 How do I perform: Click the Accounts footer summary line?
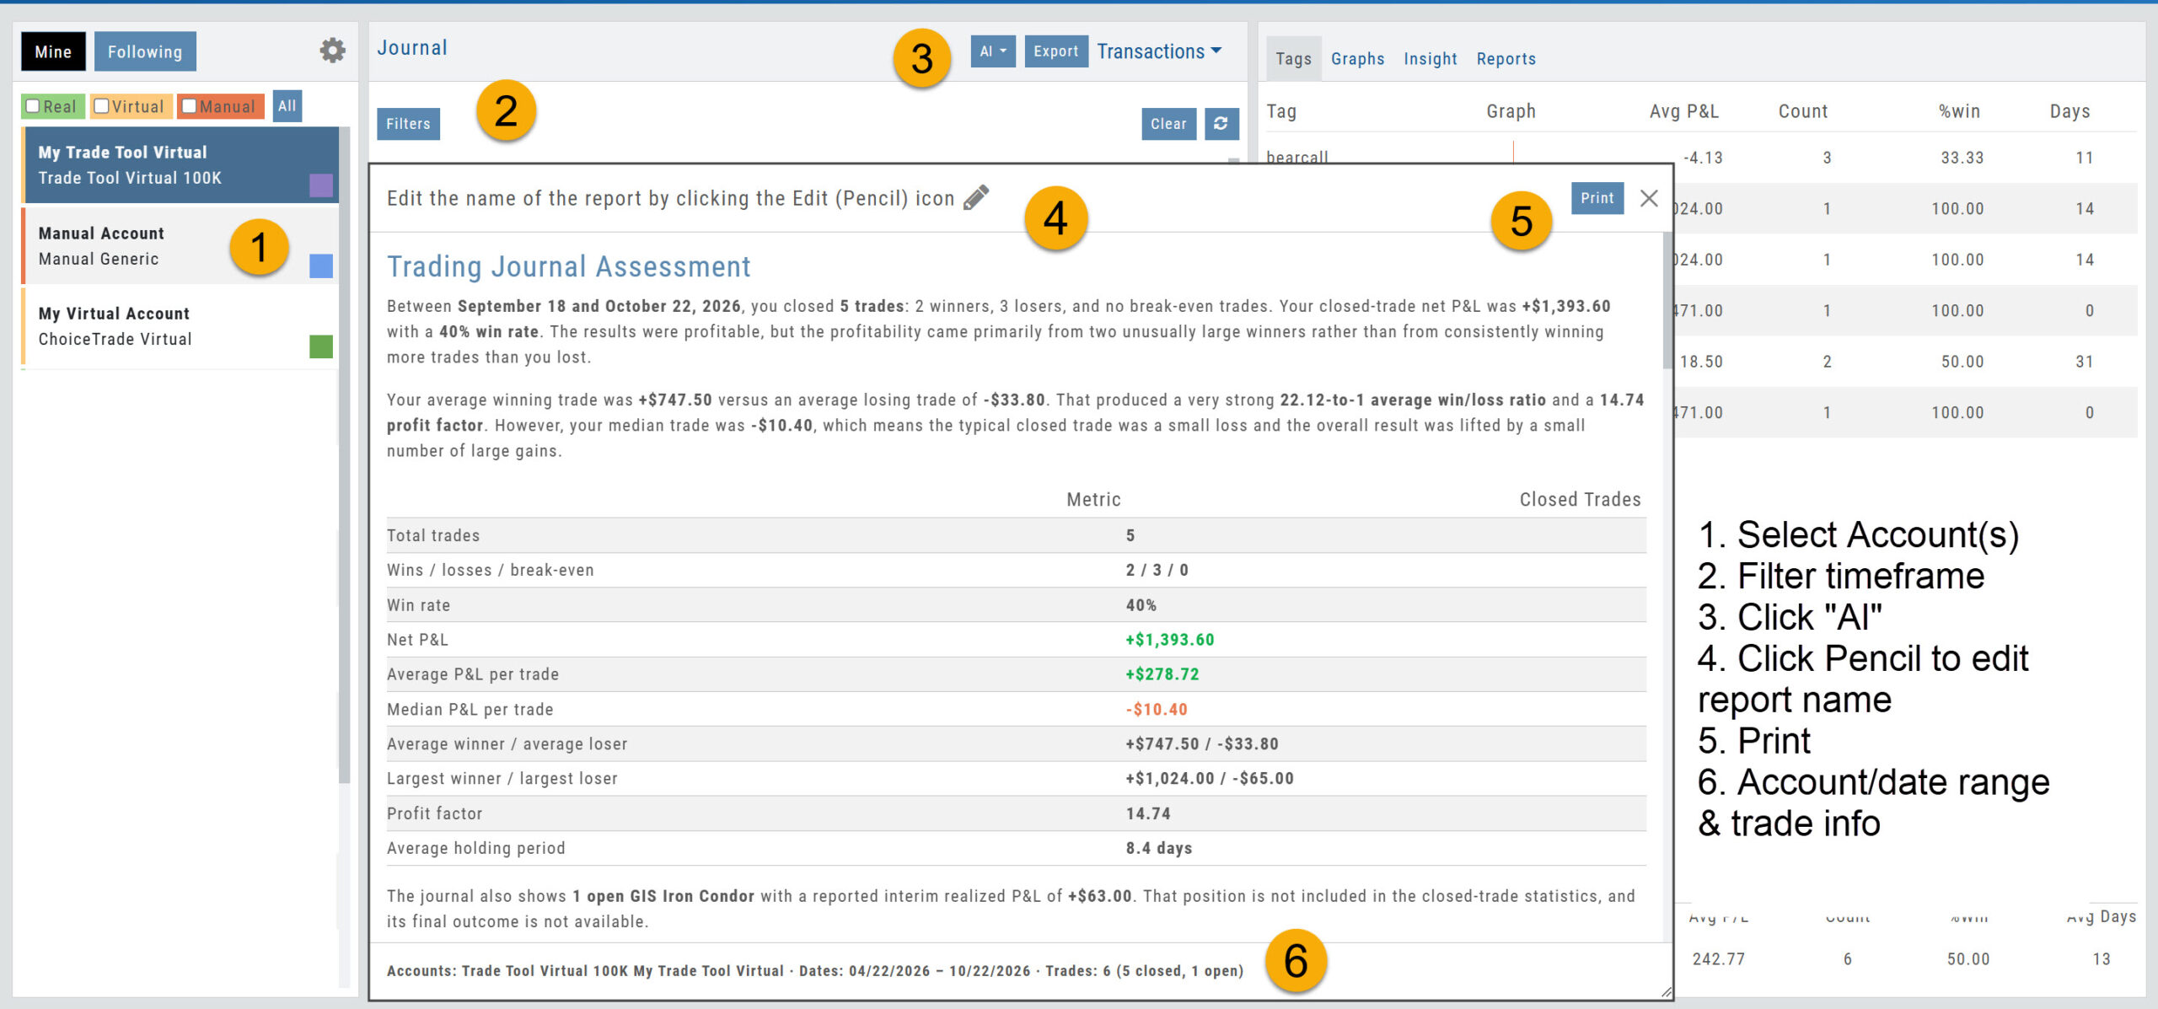coord(815,970)
